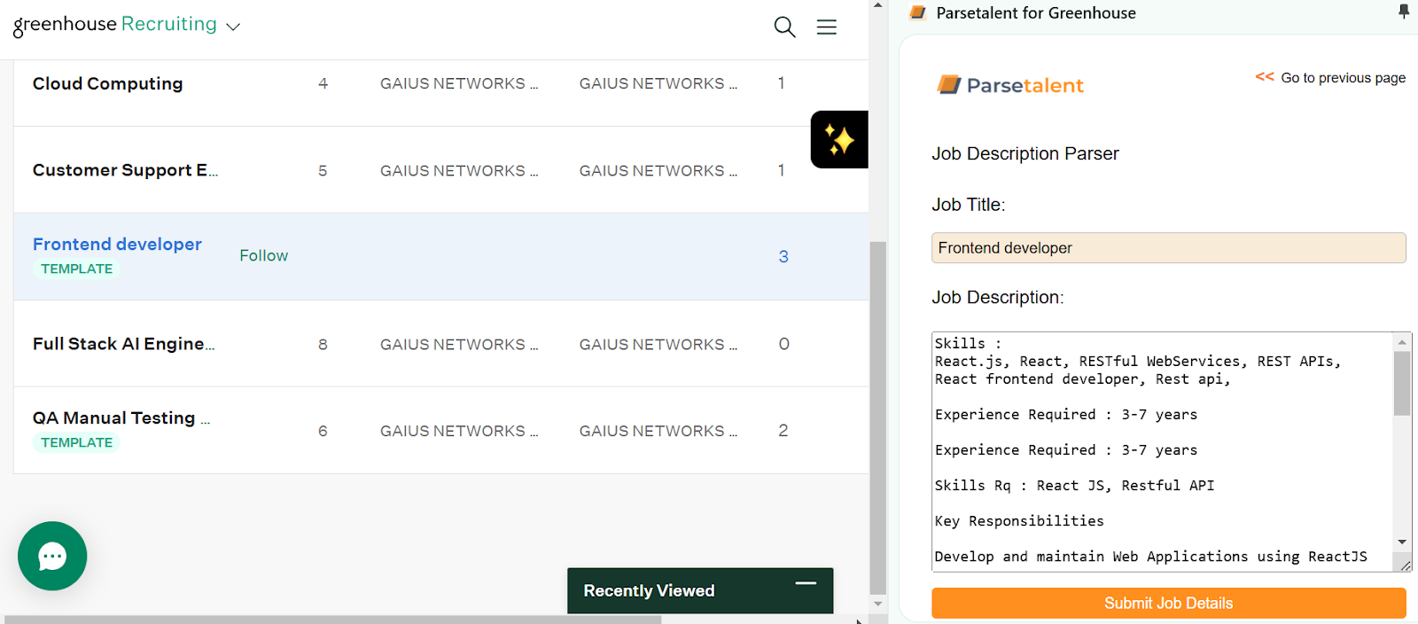Click the value 2 in QA Manual Testing row

(x=783, y=431)
